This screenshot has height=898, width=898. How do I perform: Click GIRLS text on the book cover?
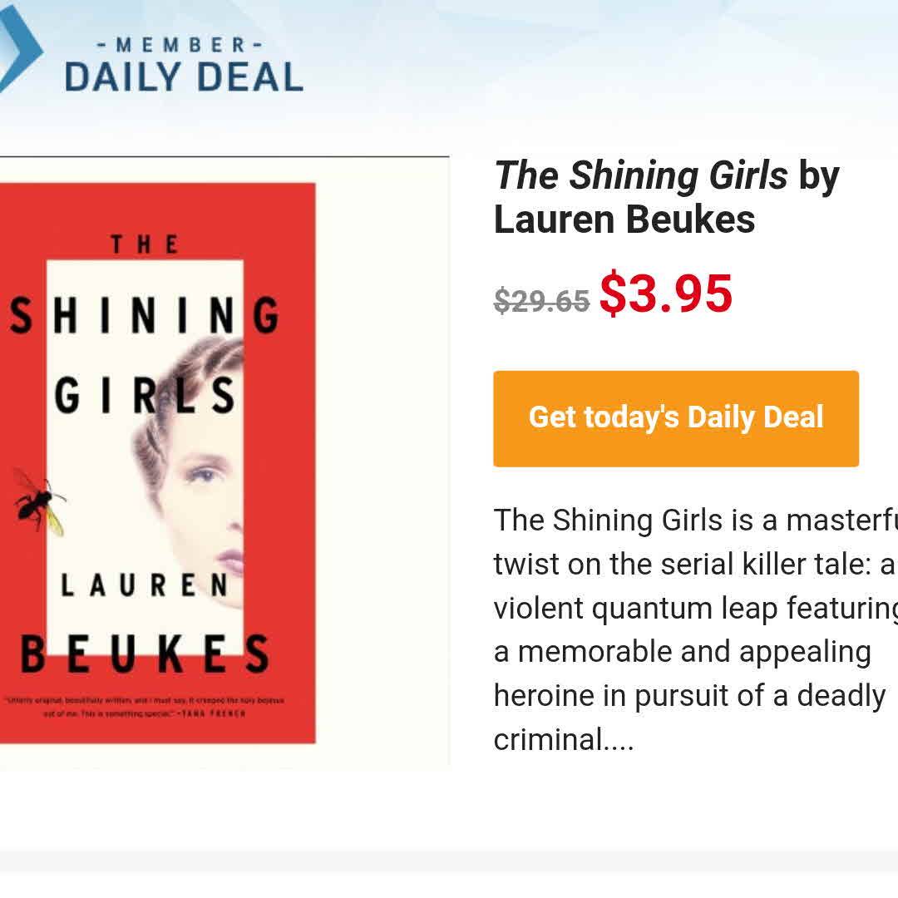point(145,396)
